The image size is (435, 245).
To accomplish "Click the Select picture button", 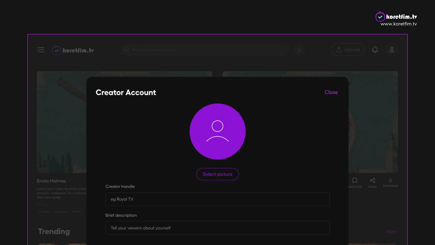I will 217,174.
